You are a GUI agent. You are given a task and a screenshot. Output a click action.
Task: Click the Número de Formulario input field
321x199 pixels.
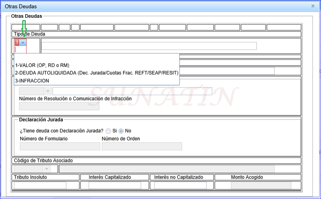[59, 146]
